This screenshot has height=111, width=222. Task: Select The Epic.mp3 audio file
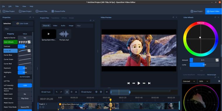(64, 35)
